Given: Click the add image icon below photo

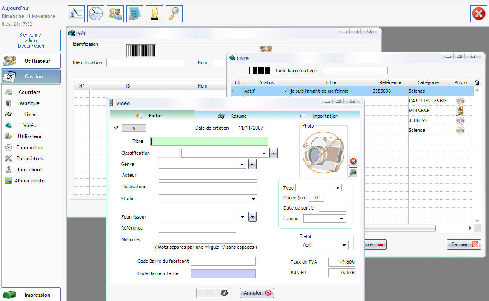Looking at the screenshot, I should tap(353, 172).
